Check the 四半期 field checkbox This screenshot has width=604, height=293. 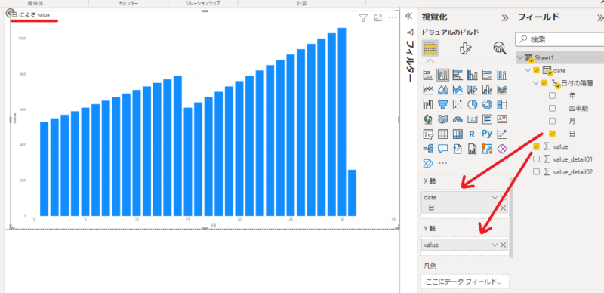pos(552,108)
